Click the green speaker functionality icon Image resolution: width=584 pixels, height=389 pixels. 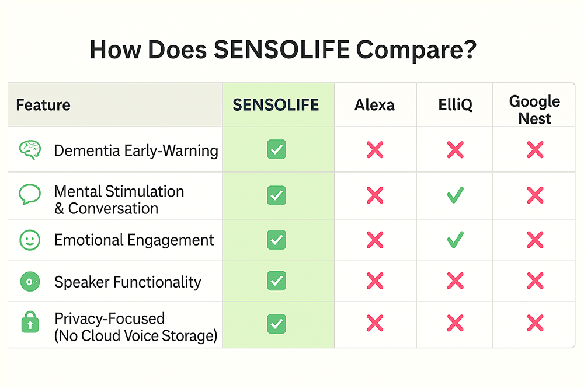(29, 282)
